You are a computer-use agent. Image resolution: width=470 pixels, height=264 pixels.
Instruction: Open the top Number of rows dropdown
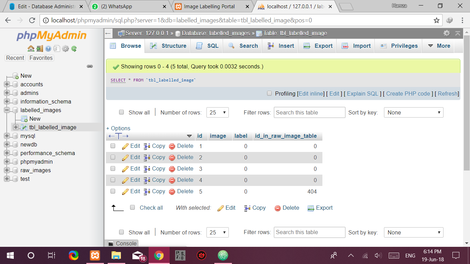point(217,112)
